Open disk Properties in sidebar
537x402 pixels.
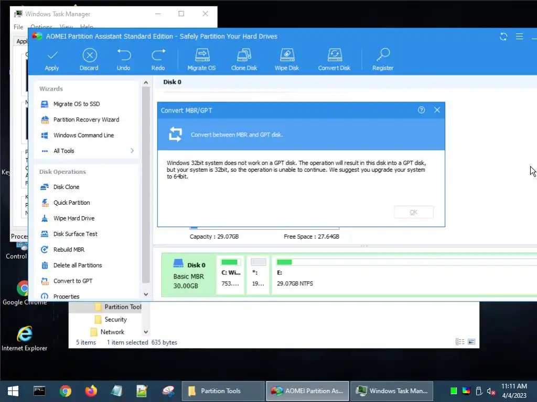click(x=67, y=296)
